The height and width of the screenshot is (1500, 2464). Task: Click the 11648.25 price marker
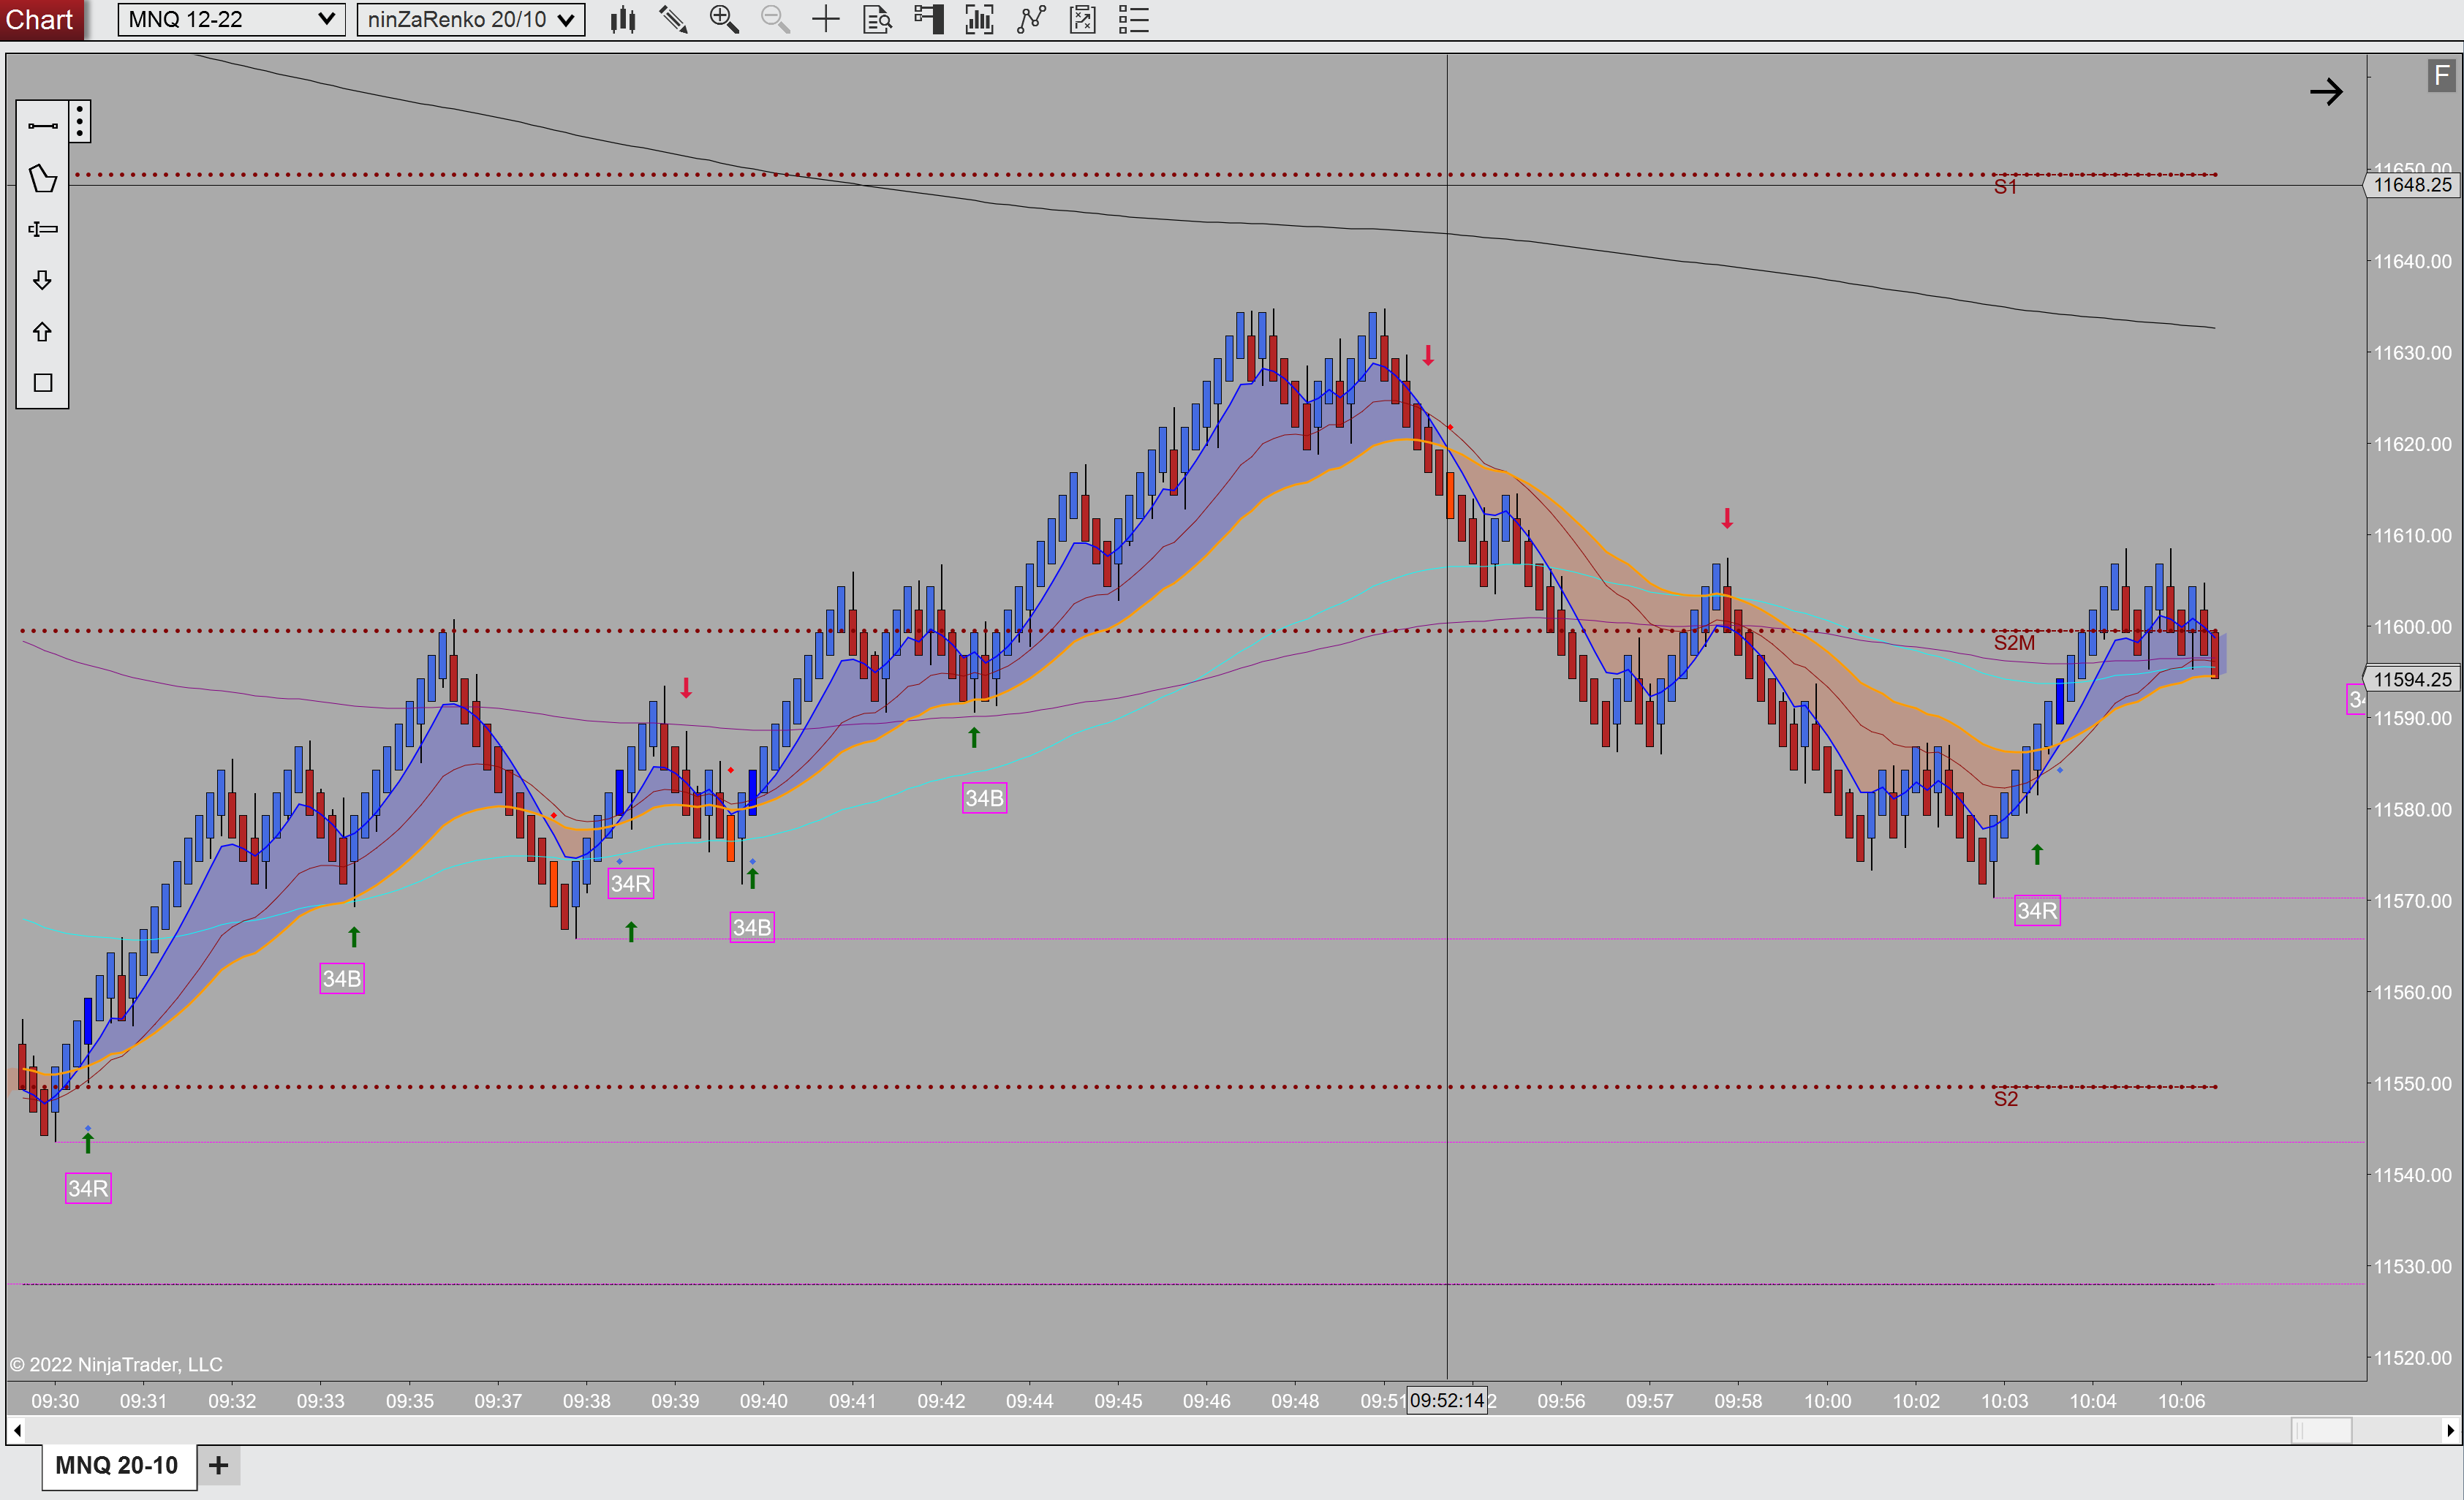[x=2411, y=185]
